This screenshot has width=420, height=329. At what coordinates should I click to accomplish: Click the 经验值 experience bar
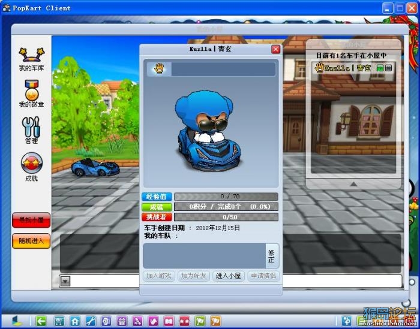coord(226,197)
